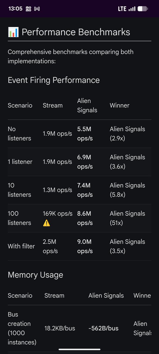Tap the signal strength bars icon
Screen dimensions: 159x354
tap(132, 9)
